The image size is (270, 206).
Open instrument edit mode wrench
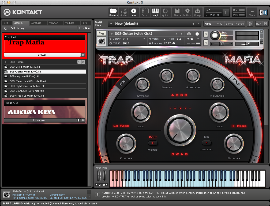pyautogui.click(x=101, y=33)
